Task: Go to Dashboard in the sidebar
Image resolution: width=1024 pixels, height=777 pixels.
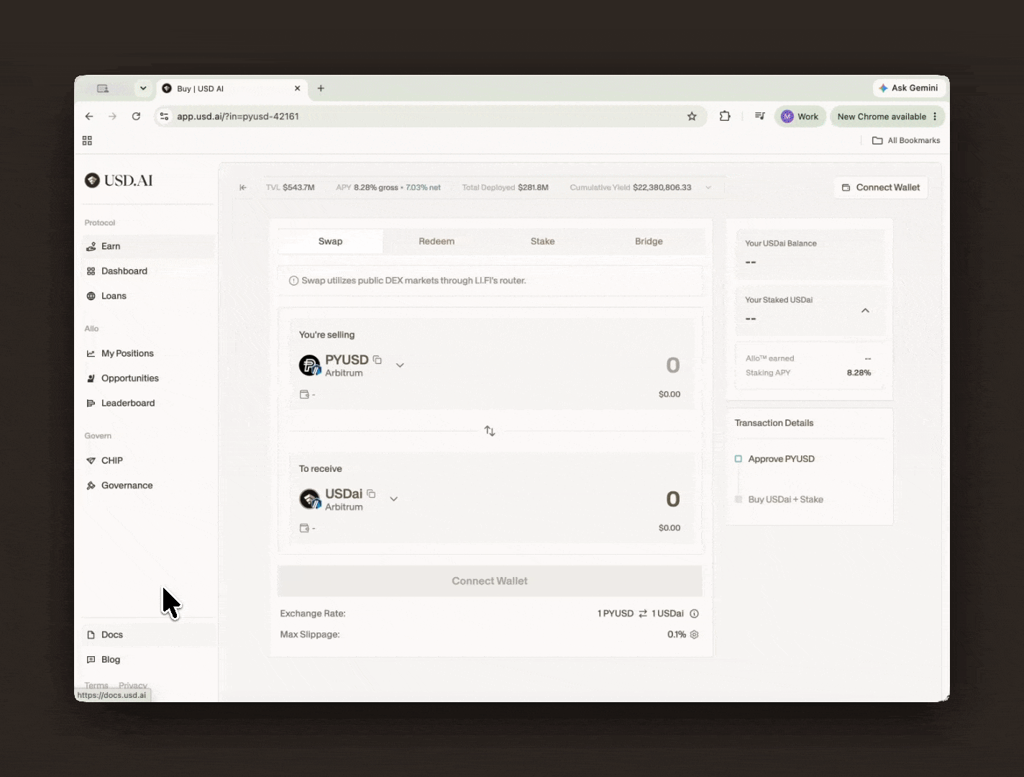Action: (147, 271)
